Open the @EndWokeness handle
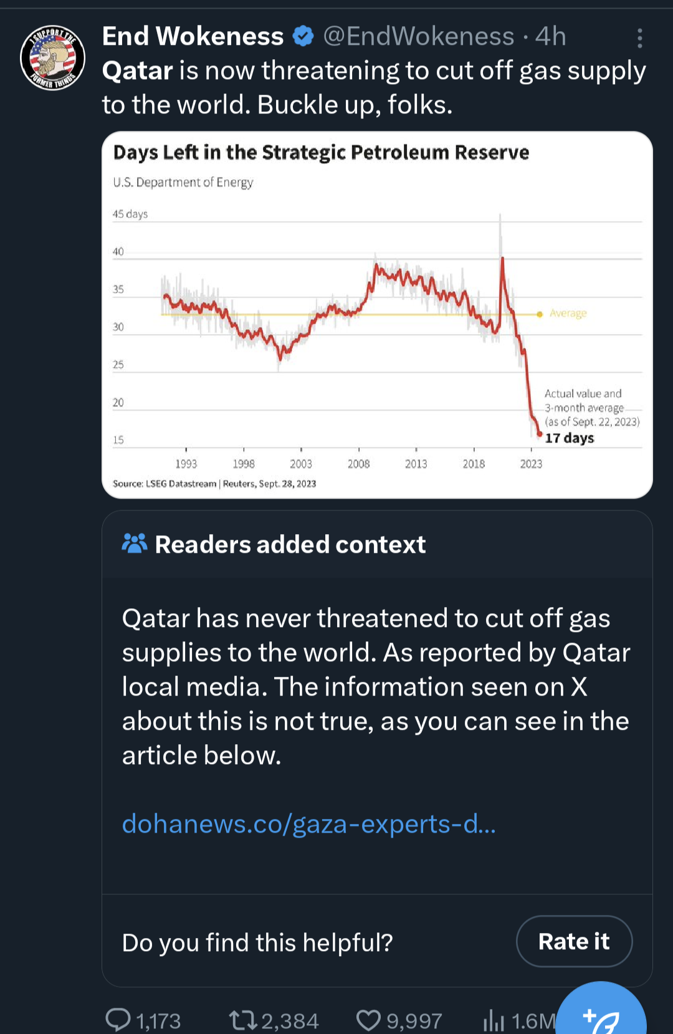The width and height of the screenshot is (673, 1034). click(x=419, y=36)
